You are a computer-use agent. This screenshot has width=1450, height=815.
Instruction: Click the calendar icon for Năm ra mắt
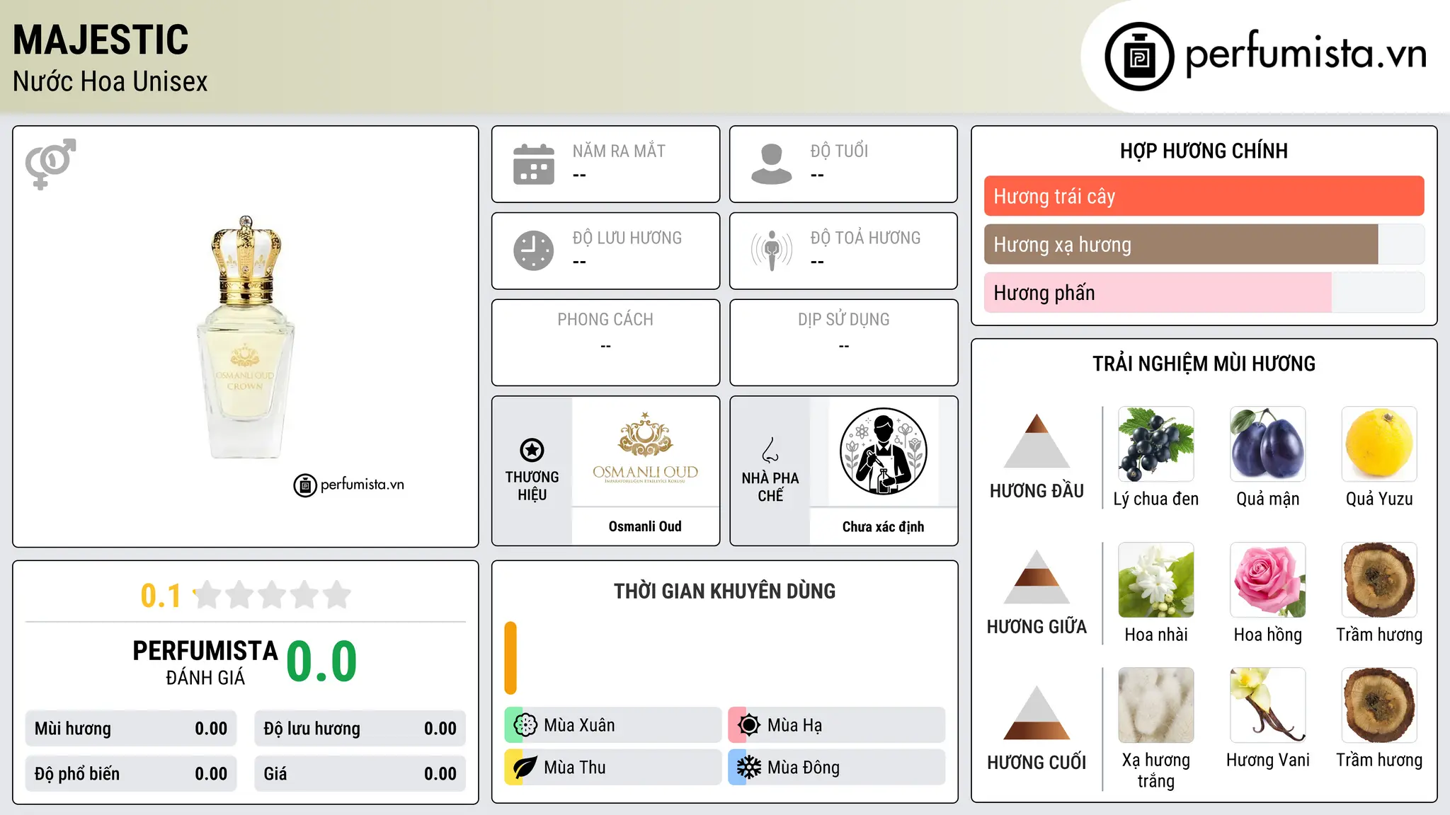534,164
